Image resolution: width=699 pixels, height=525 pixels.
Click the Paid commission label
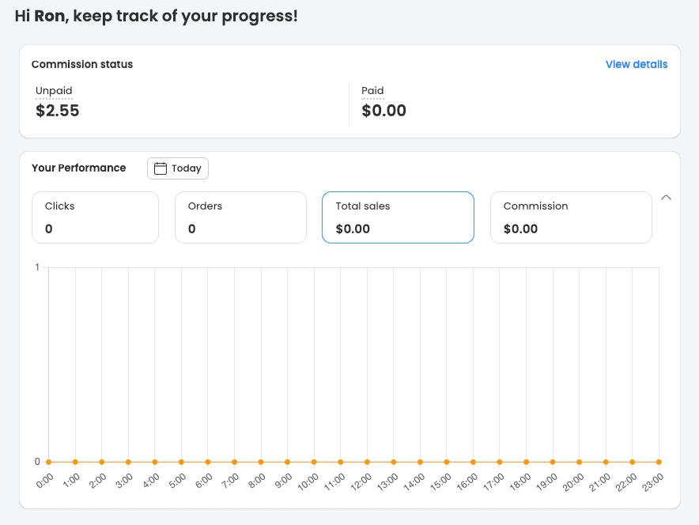[372, 91]
